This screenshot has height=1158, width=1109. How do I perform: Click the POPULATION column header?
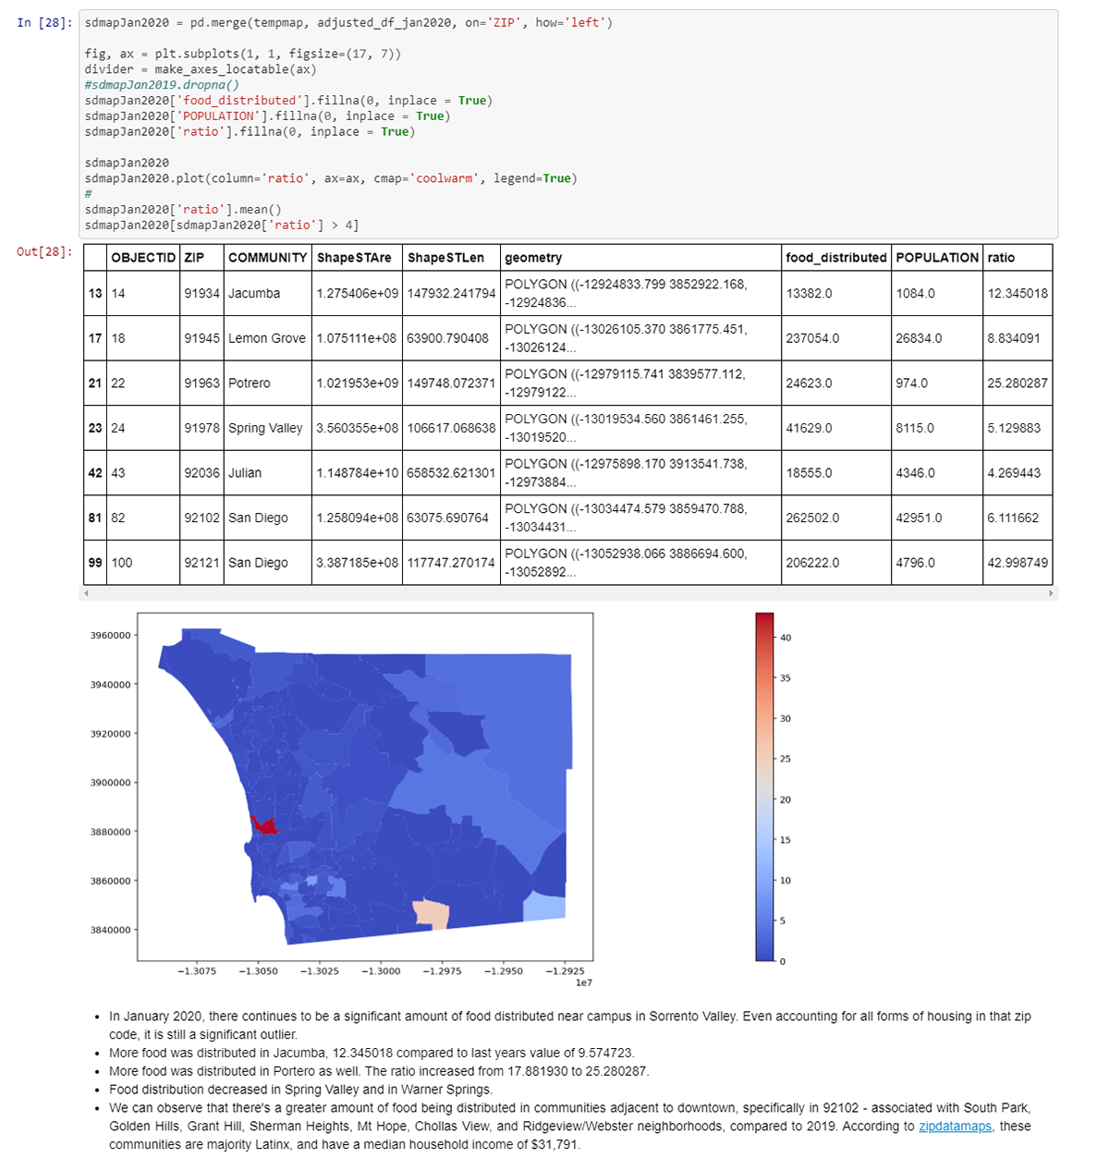click(x=937, y=258)
